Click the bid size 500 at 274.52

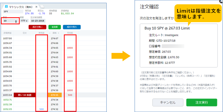pyautogui.click(x=41, y=109)
